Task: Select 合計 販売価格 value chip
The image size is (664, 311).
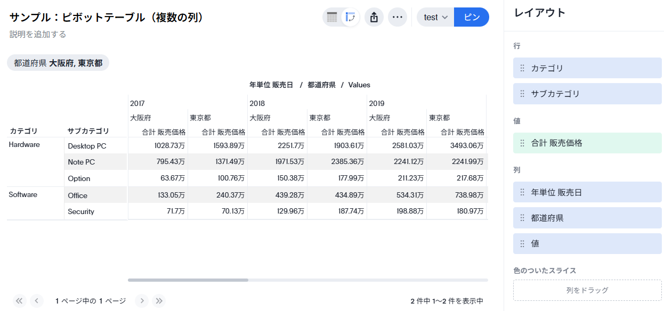Action: pyautogui.click(x=587, y=143)
